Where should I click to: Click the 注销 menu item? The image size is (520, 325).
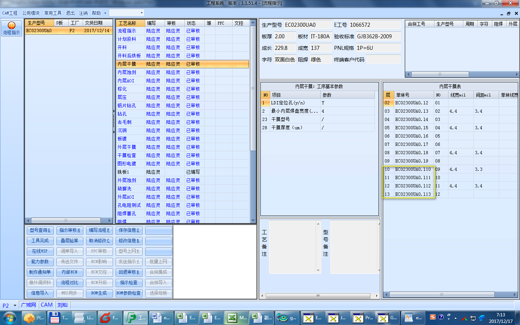pos(83,13)
